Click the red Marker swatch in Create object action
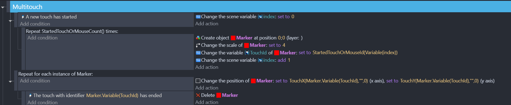Screen dimensions: 511x105 tap(233, 38)
